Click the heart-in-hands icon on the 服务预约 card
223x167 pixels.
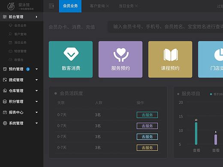pyautogui.click(x=121, y=55)
